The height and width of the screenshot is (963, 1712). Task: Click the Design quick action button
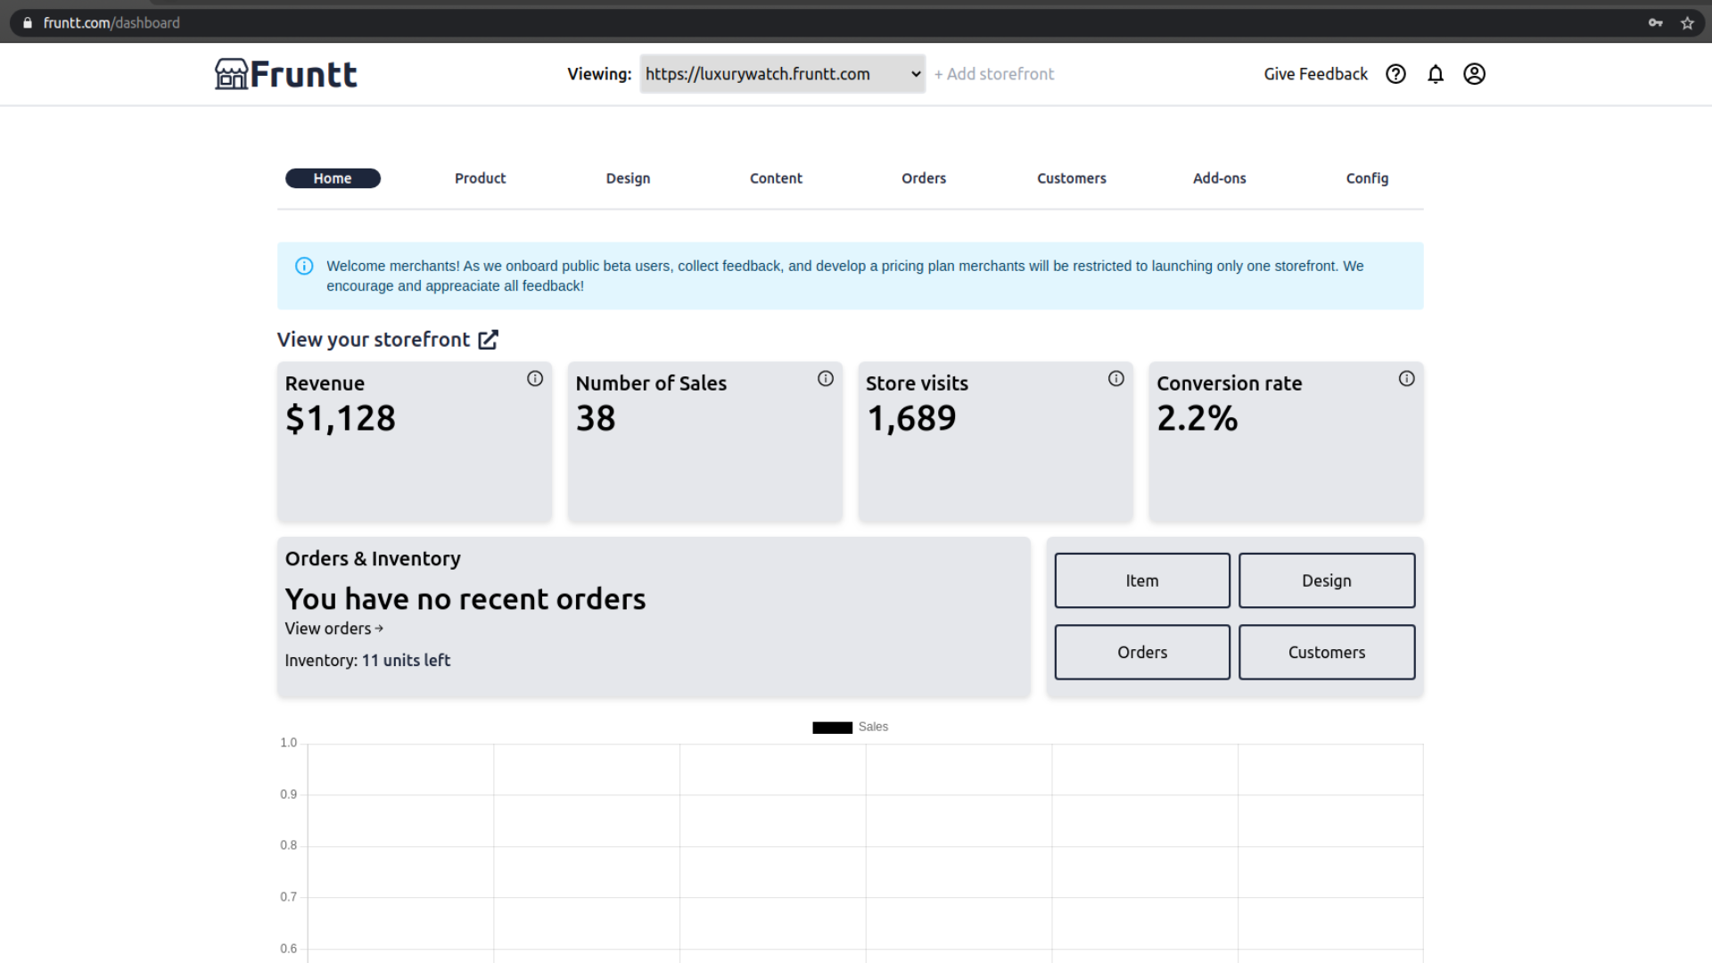click(1327, 580)
